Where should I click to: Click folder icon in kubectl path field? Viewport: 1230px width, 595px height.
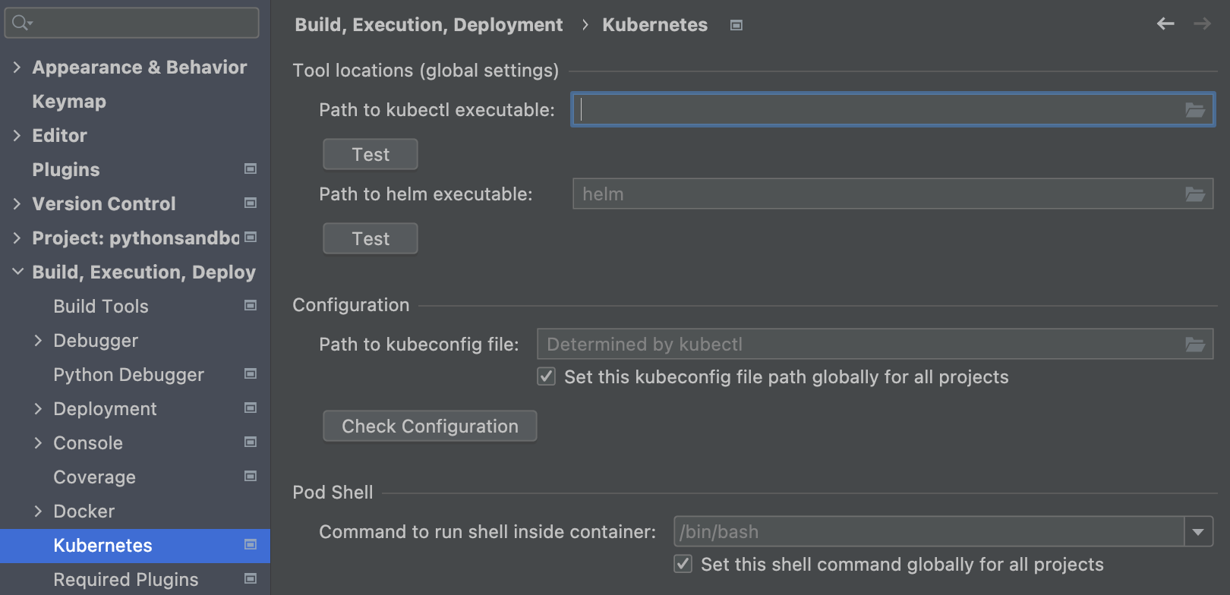[x=1195, y=110]
